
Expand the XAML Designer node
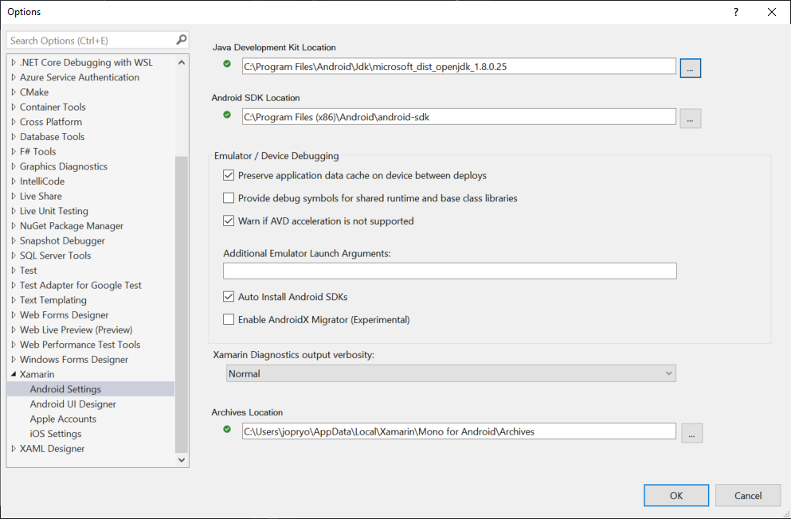point(14,448)
